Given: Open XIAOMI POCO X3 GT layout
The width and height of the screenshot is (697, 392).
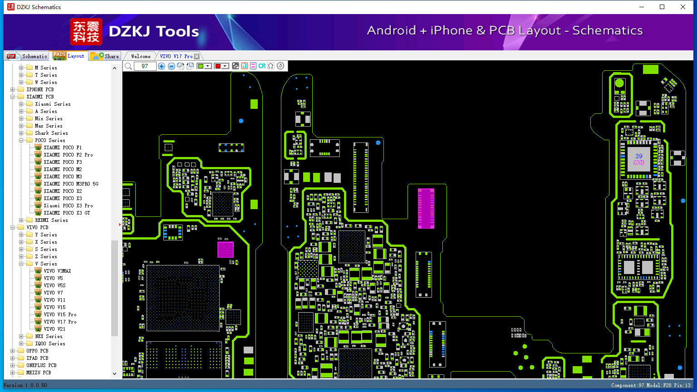Looking at the screenshot, I should coord(67,213).
